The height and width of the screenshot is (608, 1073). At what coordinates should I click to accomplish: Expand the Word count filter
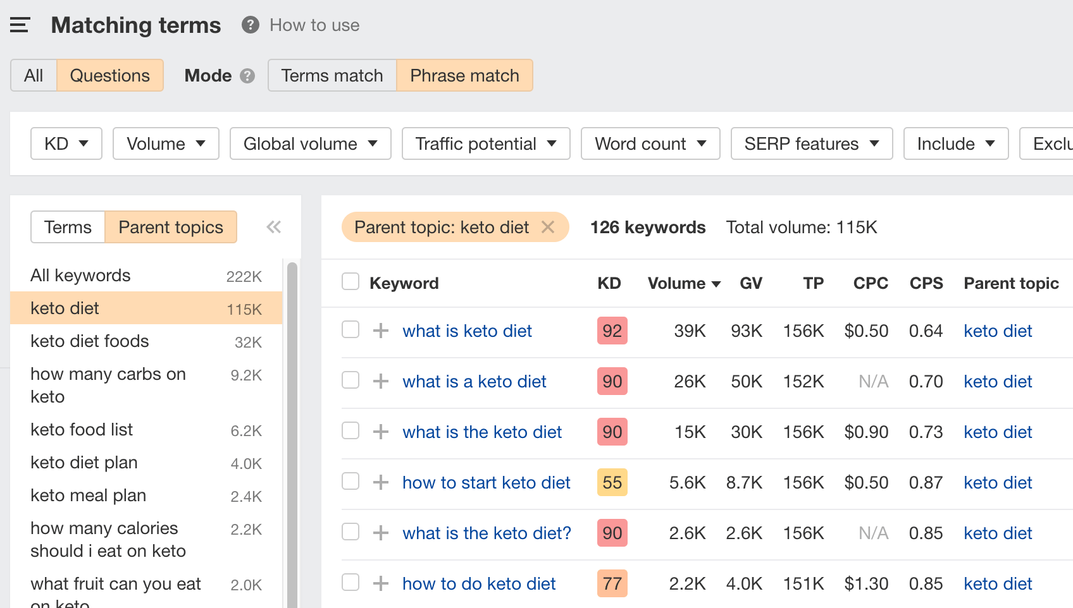tap(650, 143)
